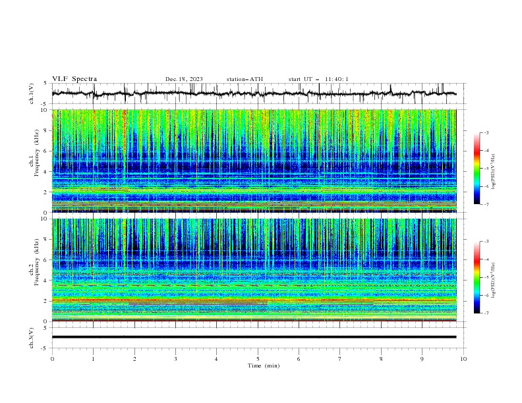Click the time axis tick label 2

point(134,359)
